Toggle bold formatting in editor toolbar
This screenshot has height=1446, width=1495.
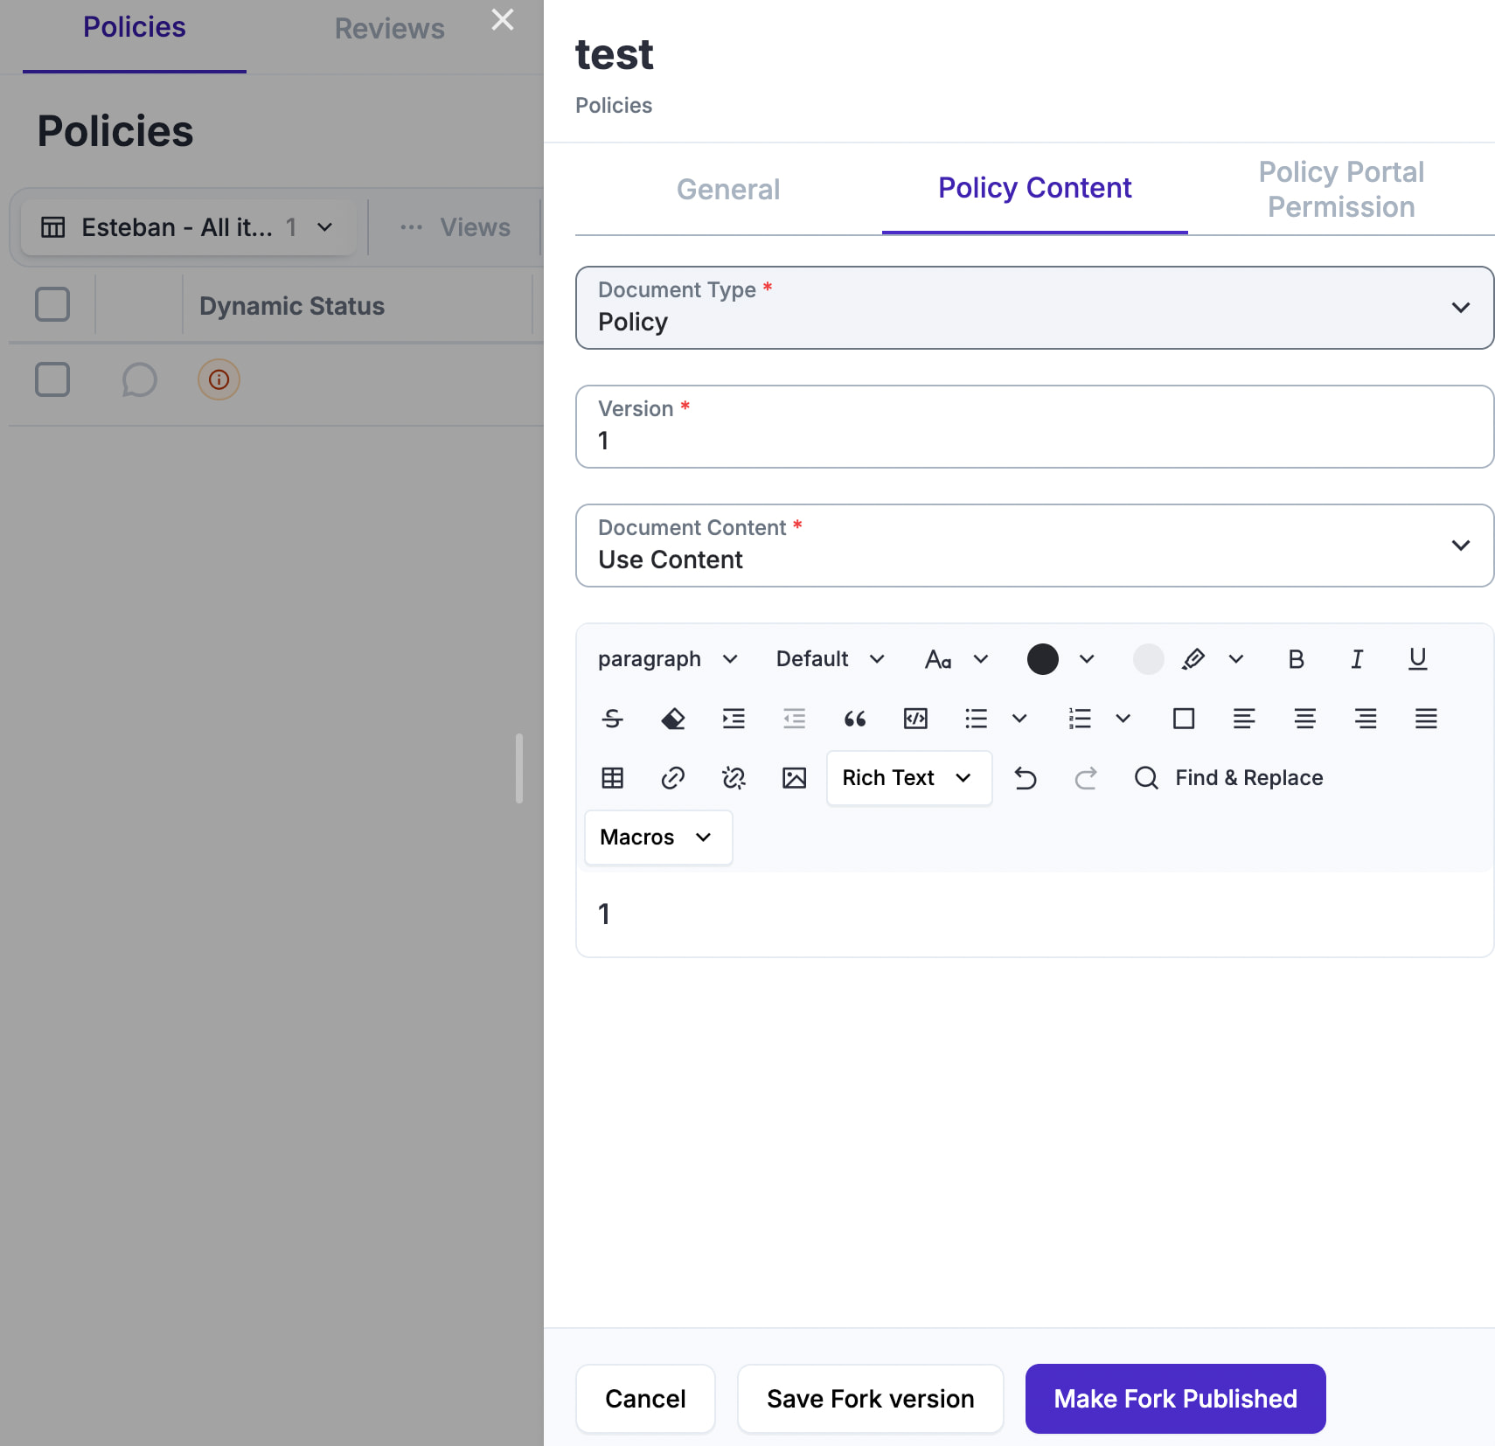point(1296,659)
